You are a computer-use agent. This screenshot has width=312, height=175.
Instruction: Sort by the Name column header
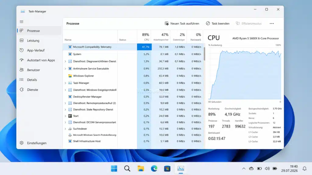[90, 37]
